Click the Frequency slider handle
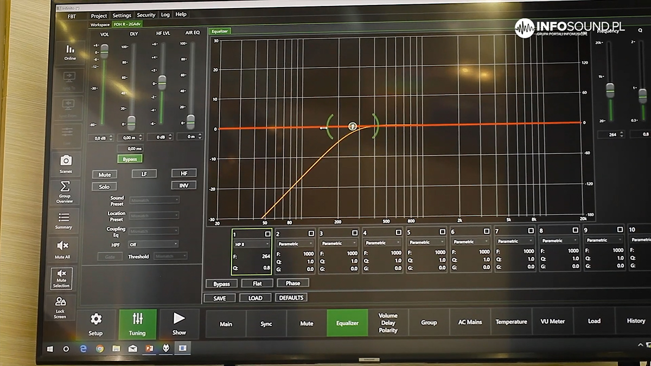Screen dimensions: 651x366 coord(610,89)
